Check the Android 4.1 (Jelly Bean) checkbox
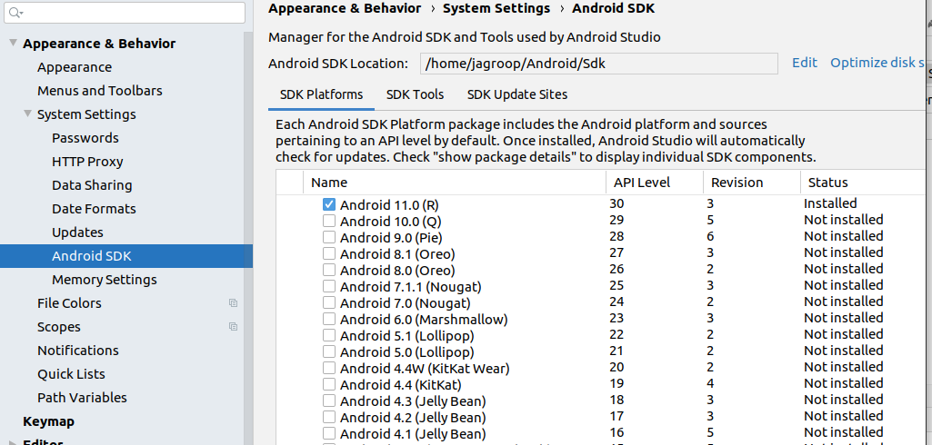The height and width of the screenshot is (445, 932). coord(328,433)
